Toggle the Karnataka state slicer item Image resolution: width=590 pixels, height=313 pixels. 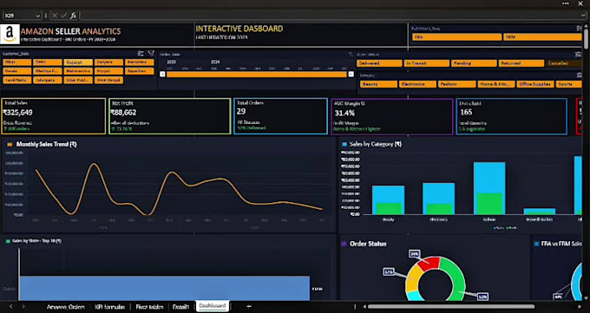pyautogui.click(x=139, y=62)
